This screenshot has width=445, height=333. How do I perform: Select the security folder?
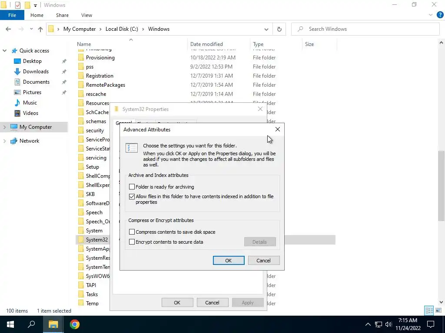[x=95, y=131]
